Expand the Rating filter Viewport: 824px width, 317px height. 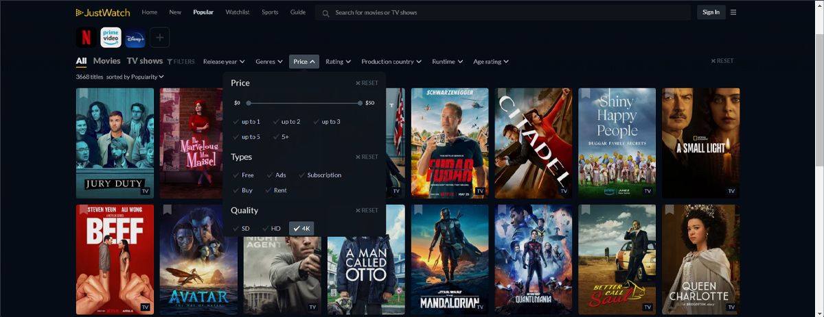tap(339, 62)
